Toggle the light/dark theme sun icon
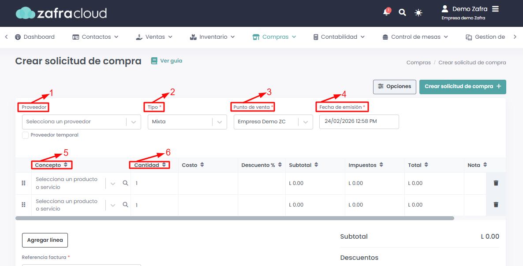Image resolution: width=523 pixels, height=266 pixels. [x=418, y=13]
